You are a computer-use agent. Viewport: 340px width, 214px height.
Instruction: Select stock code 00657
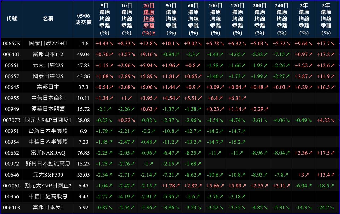point(12,76)
